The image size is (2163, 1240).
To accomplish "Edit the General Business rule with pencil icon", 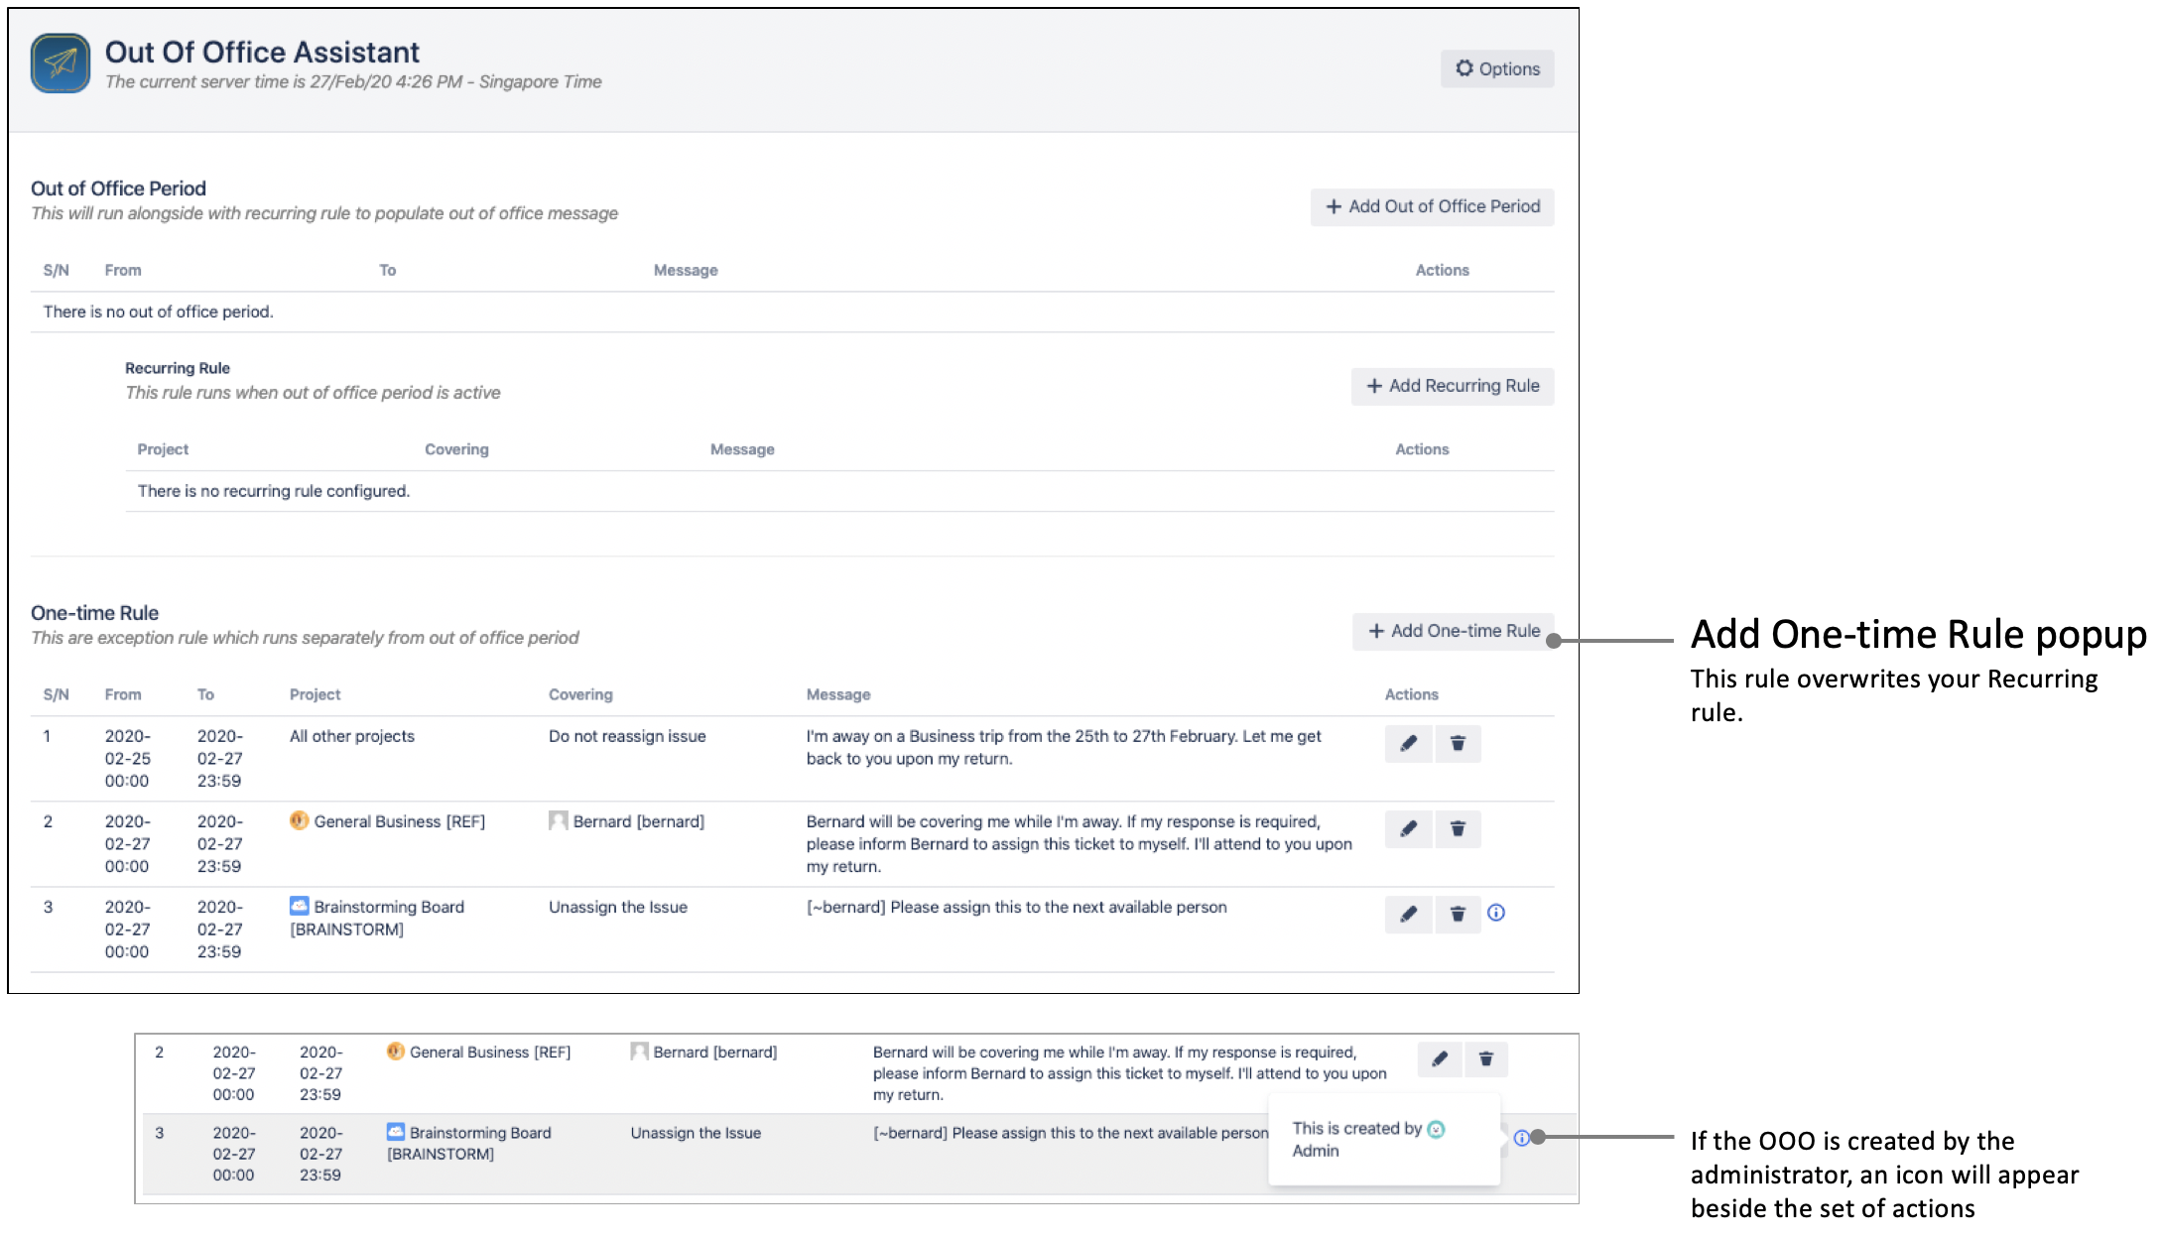I will click(x=1408, y=829).
